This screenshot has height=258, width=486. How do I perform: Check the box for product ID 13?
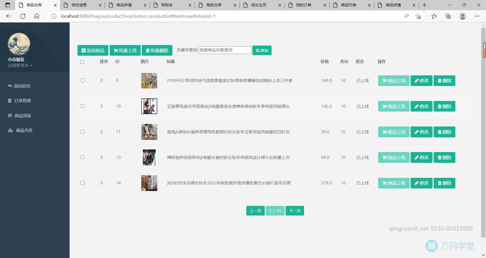83,157
